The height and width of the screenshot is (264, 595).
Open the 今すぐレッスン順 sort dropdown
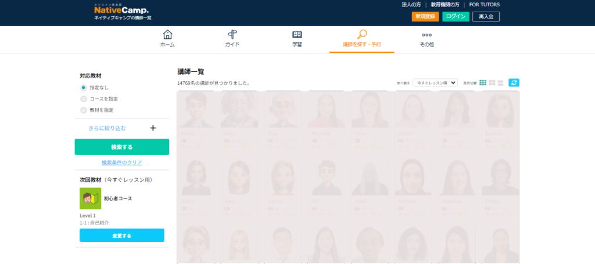[435, 82]
